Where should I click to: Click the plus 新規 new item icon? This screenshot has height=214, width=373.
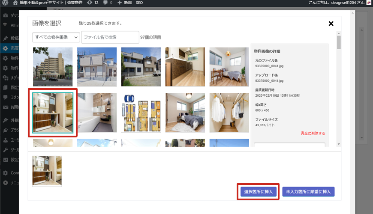point(120,3)
